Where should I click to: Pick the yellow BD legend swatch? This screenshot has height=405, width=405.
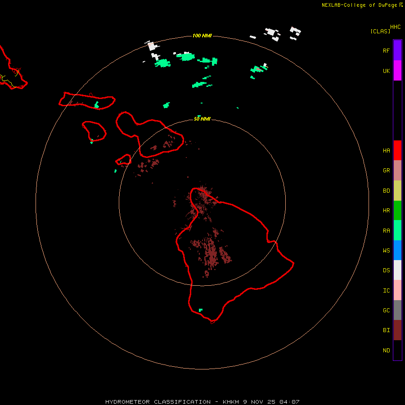(397, 191)
